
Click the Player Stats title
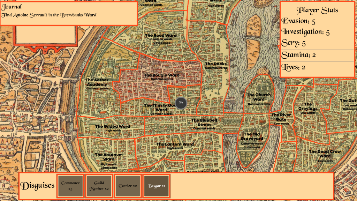point(317,10)
